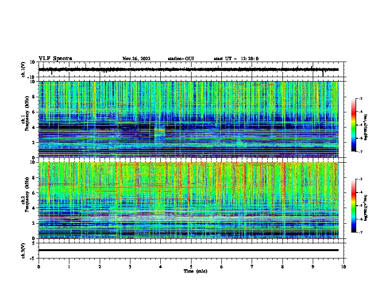The image size is (387, 299).
Task: Click the ch.1 frequency axis "8" tick label
Action: (34, 97)
